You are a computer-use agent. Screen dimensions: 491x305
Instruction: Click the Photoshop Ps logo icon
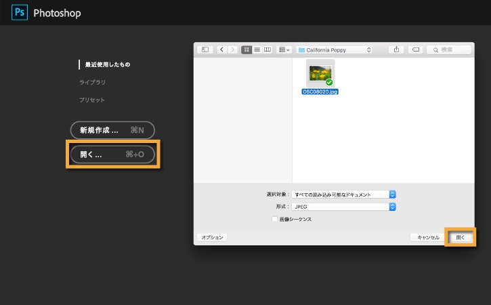(20, 12)
